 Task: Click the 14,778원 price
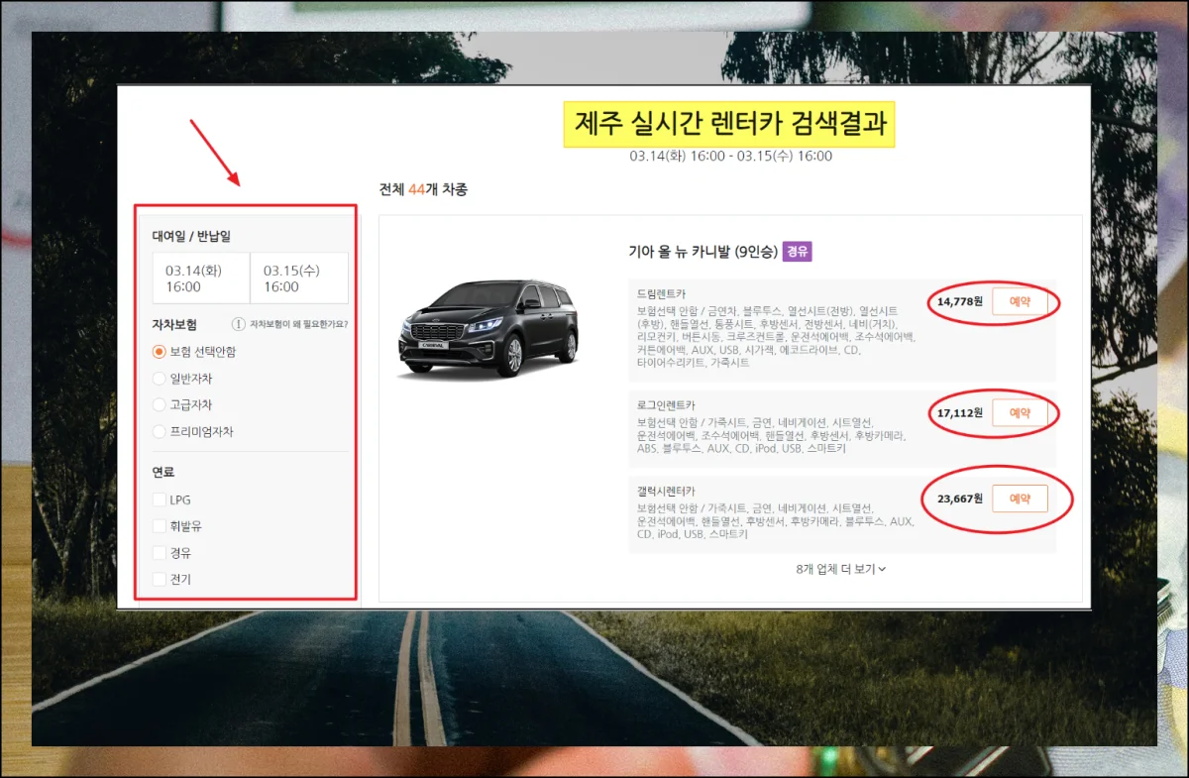(x=959, y=301)
